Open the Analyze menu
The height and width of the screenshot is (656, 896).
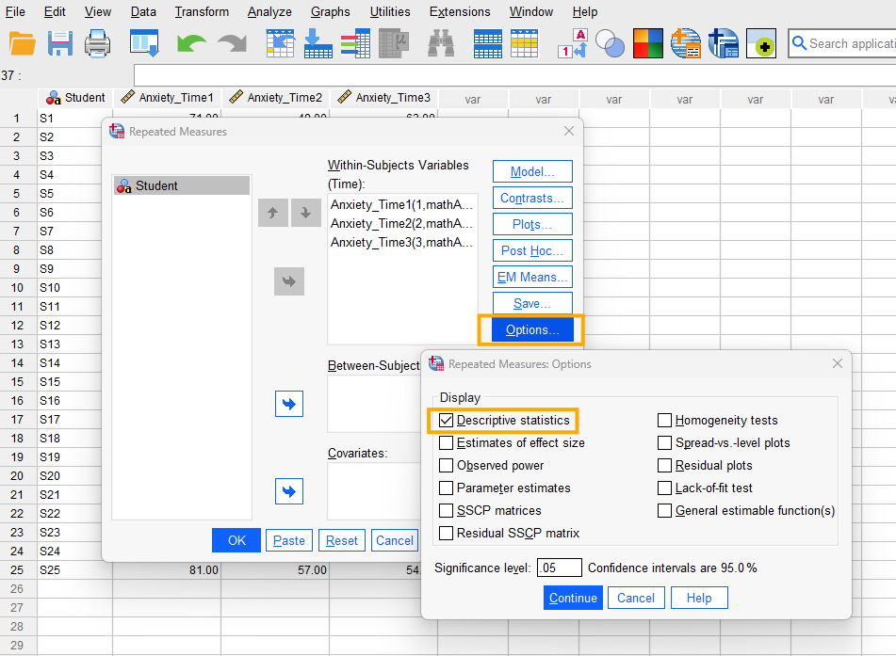click(269, 11)
